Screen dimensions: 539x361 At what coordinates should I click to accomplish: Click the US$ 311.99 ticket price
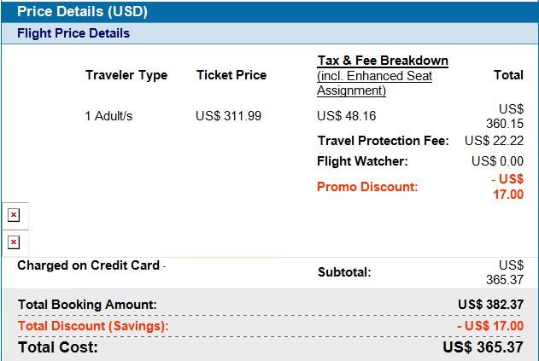[229, 116]
